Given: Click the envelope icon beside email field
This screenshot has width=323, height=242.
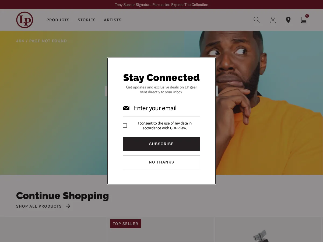Looking at the screenshot, I should 126,108.
